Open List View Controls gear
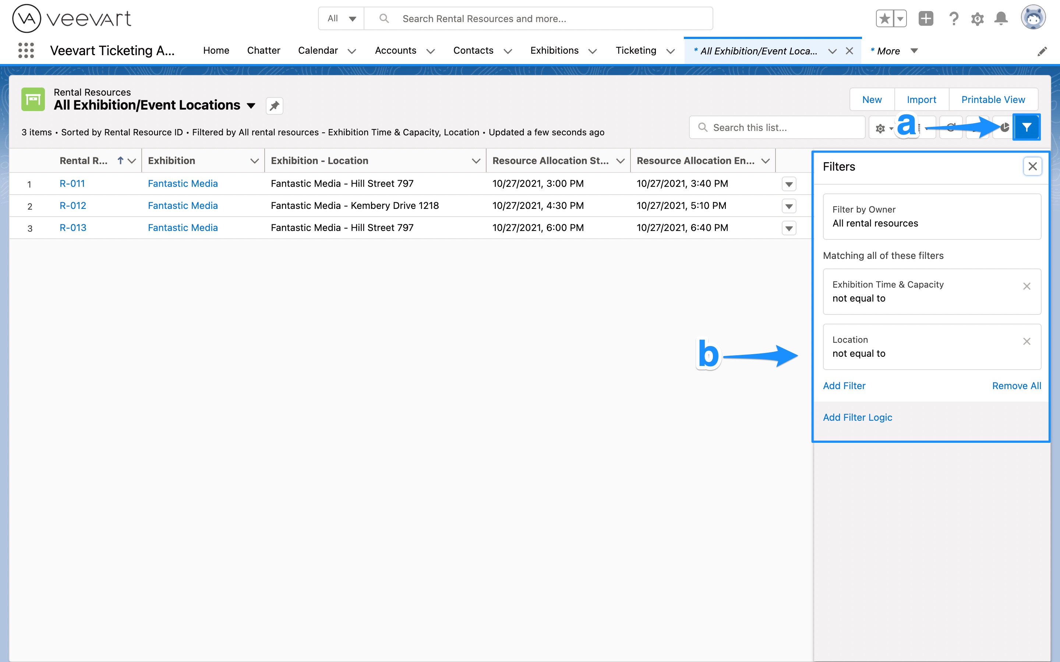Viewport: 1060px width, 662px height. (881, 128)
